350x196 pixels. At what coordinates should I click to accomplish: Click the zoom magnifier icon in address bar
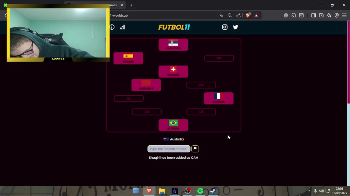[230, 15]
